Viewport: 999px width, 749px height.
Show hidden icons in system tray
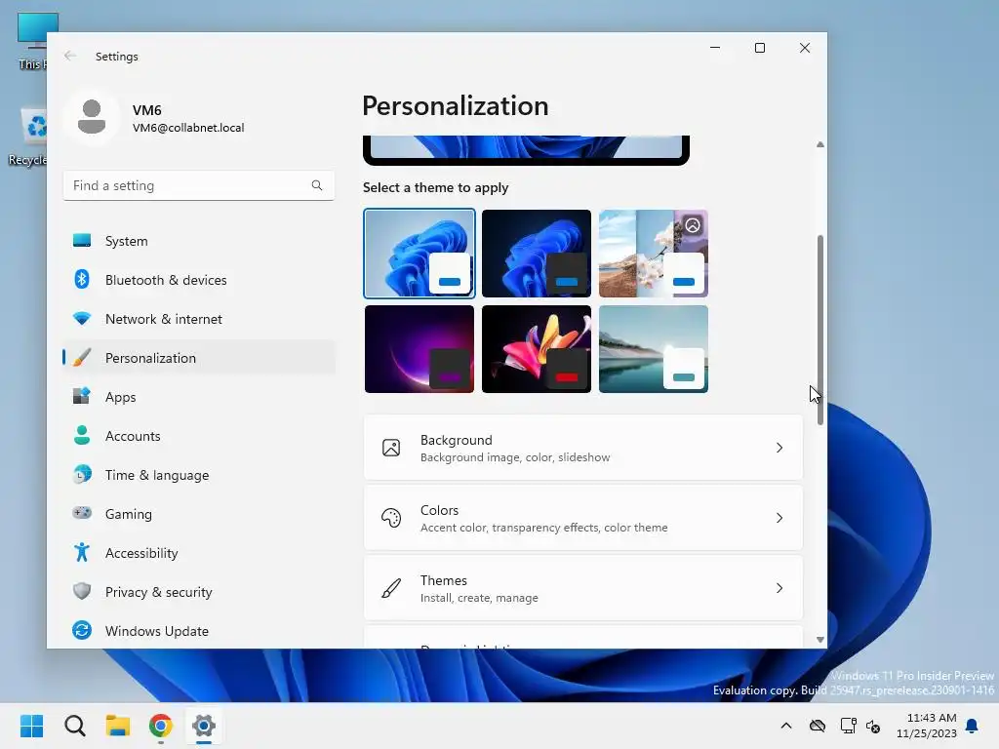786,726
